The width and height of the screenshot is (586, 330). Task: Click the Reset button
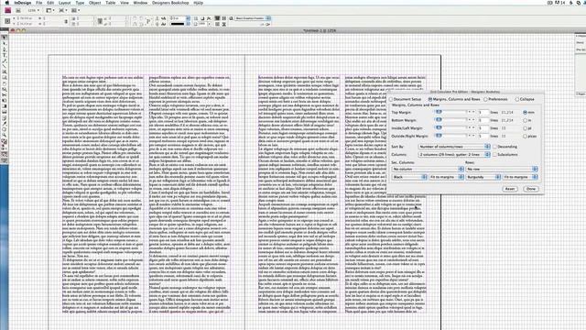pyautogui.click(x=510, y=189)
